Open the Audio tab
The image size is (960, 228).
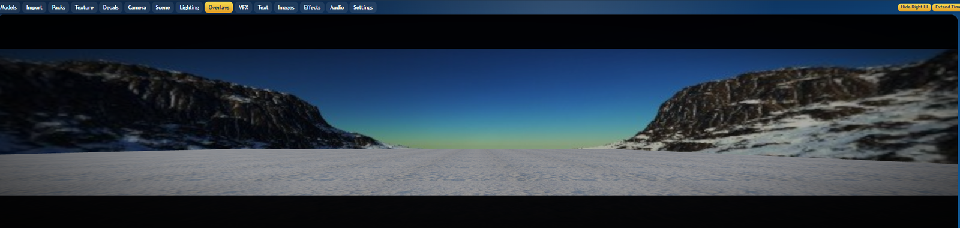pos(337,7)
